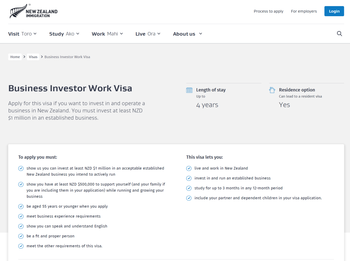
Task: Expand the Study Ako dropdown
Action: pos(64,34)
